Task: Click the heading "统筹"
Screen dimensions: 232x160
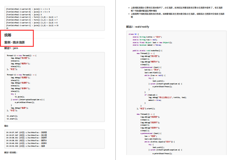Action: pyautogui.click(x=8, y=35)
